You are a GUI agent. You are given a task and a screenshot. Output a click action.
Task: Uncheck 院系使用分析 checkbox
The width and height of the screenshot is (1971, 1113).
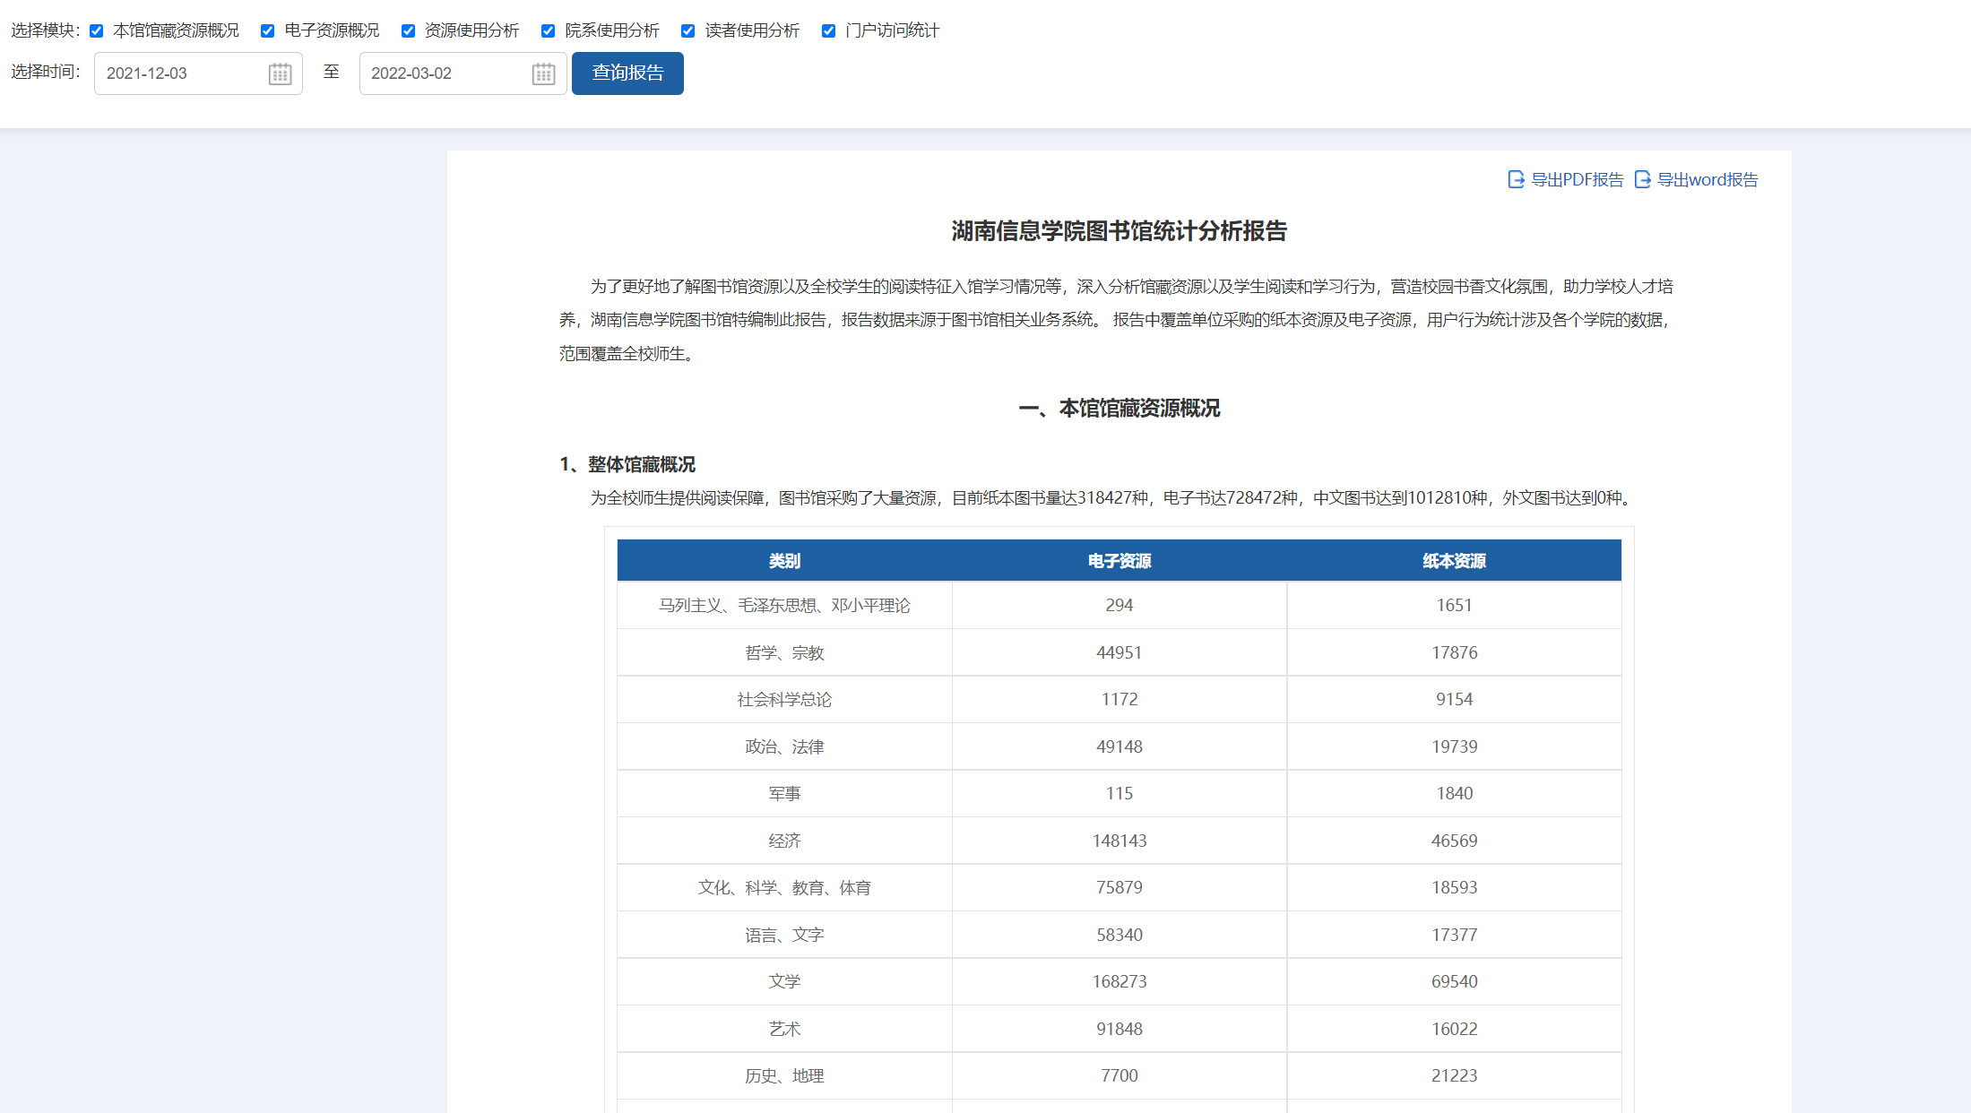[548, 31]
